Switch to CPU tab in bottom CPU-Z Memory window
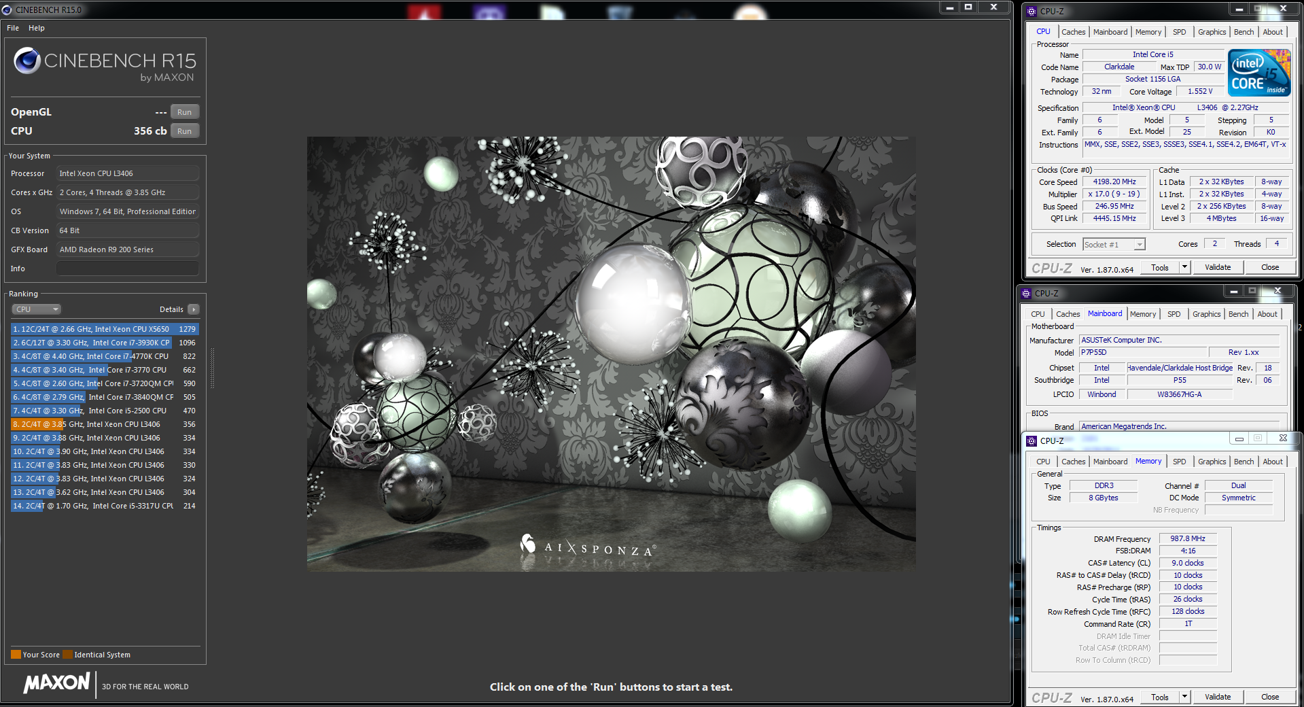 1043,462
